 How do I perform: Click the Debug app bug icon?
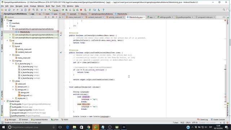66,10
